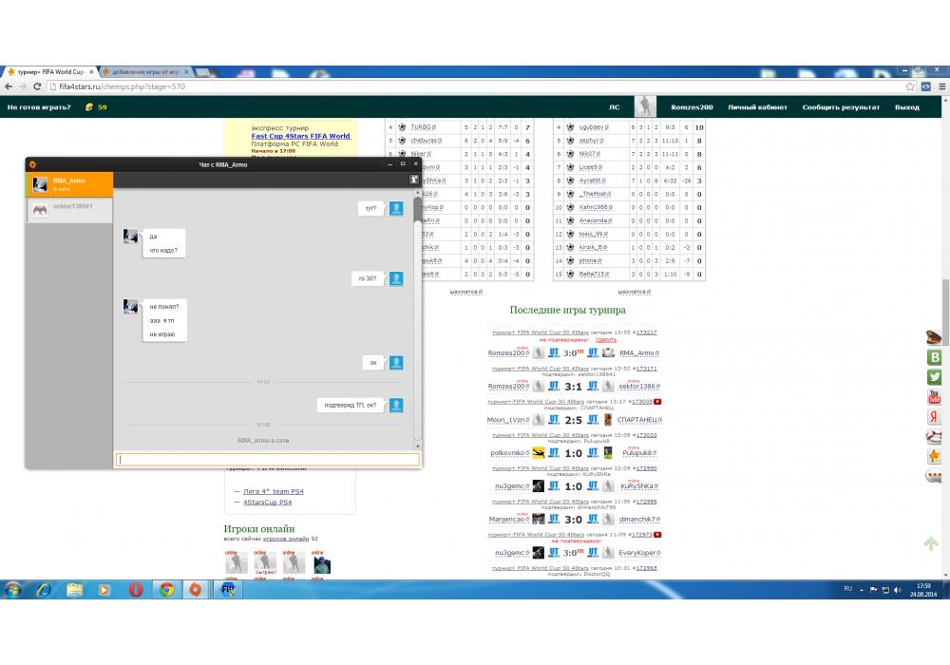Switch to the 'турнир+ FIFA World Cup' tab
Screen dimensions: 950x665
(51, 71)
